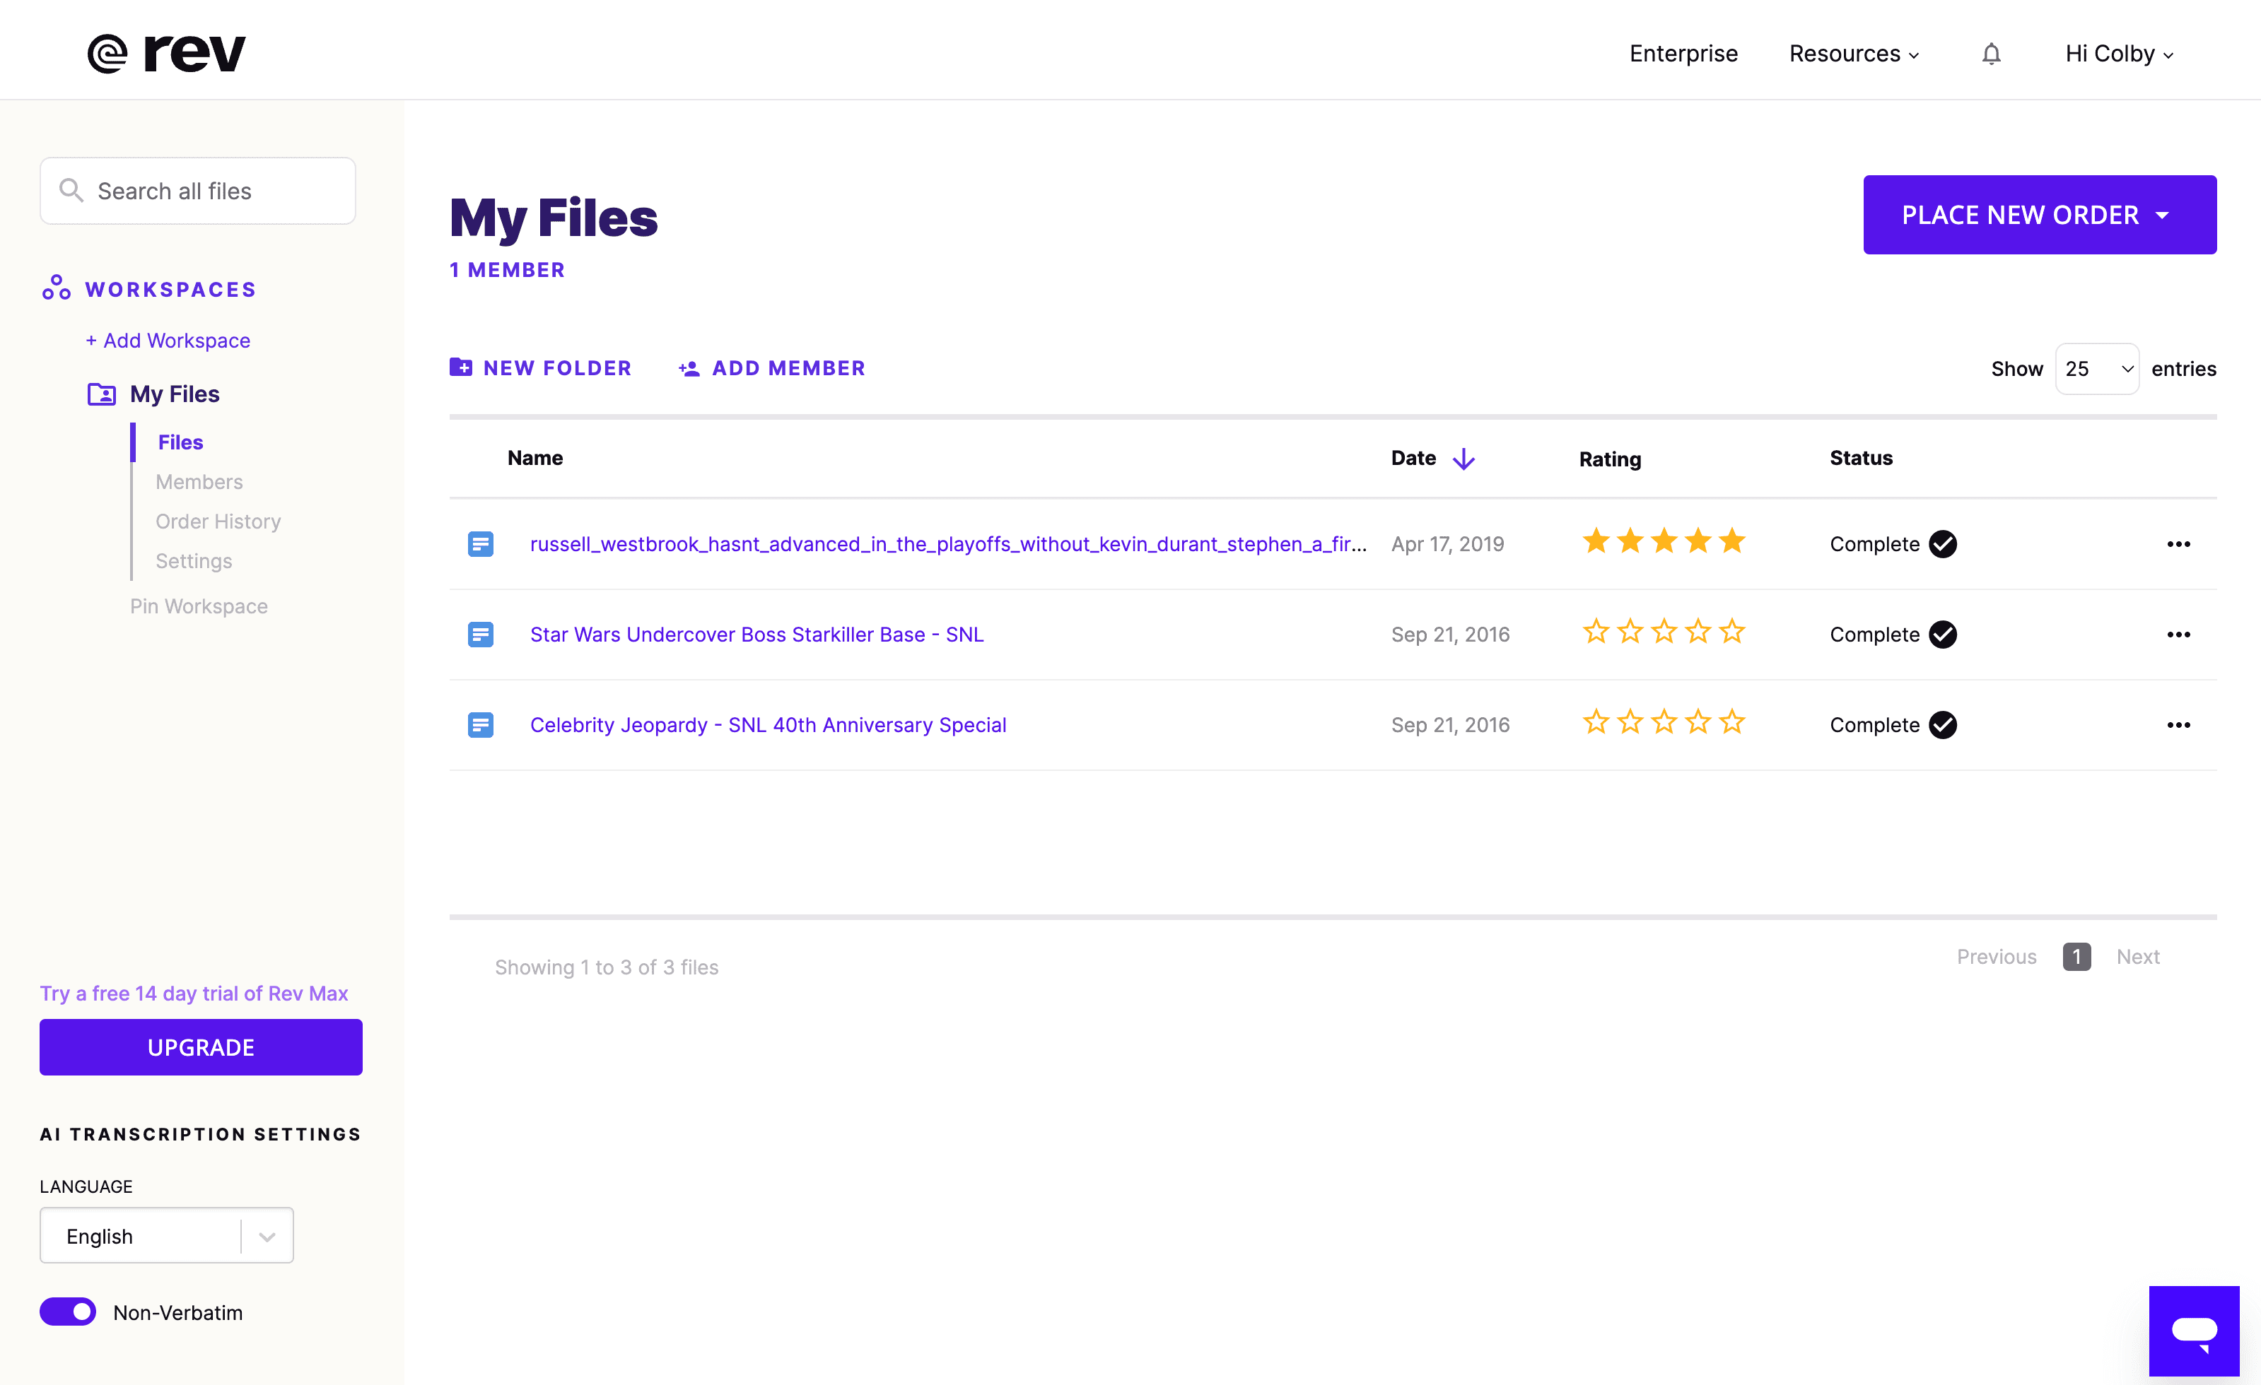Set russell_westbrook rating to three stars
The height and width of the screenshot is (1385, 2261).
[x=1664, y=541]
